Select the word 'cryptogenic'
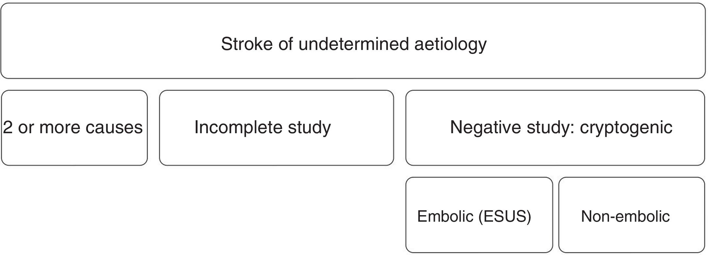This screenshot has height=255, width=708. pos(626,127)
